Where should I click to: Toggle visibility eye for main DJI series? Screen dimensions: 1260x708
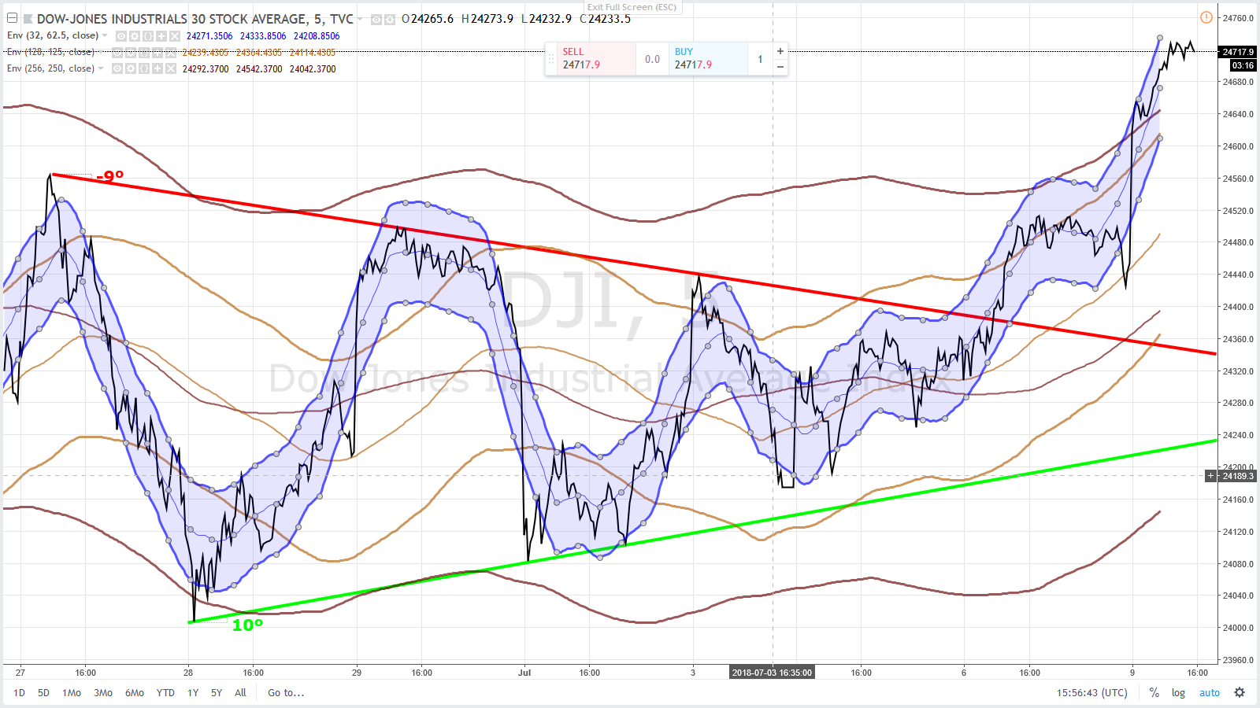[x=376, y=19]
